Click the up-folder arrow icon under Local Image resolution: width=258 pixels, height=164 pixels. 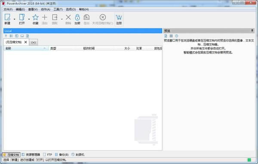tap(6, 36)
